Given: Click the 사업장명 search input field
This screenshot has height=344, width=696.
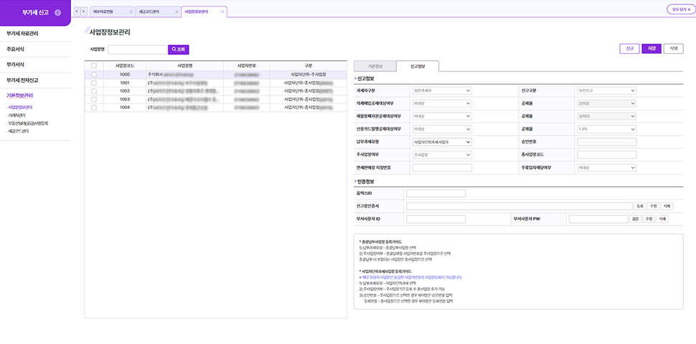Looking at the screenshot, I should [x=137, y=49].
